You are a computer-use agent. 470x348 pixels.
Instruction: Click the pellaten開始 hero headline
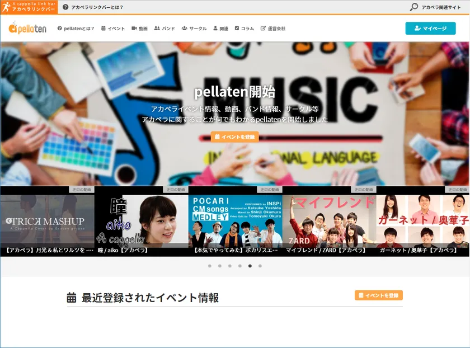(234, 92)
